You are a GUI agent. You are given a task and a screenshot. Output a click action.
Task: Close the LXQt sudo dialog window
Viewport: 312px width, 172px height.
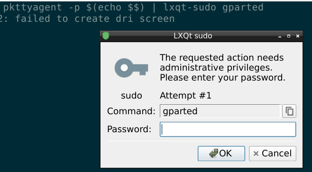point(298,36)
